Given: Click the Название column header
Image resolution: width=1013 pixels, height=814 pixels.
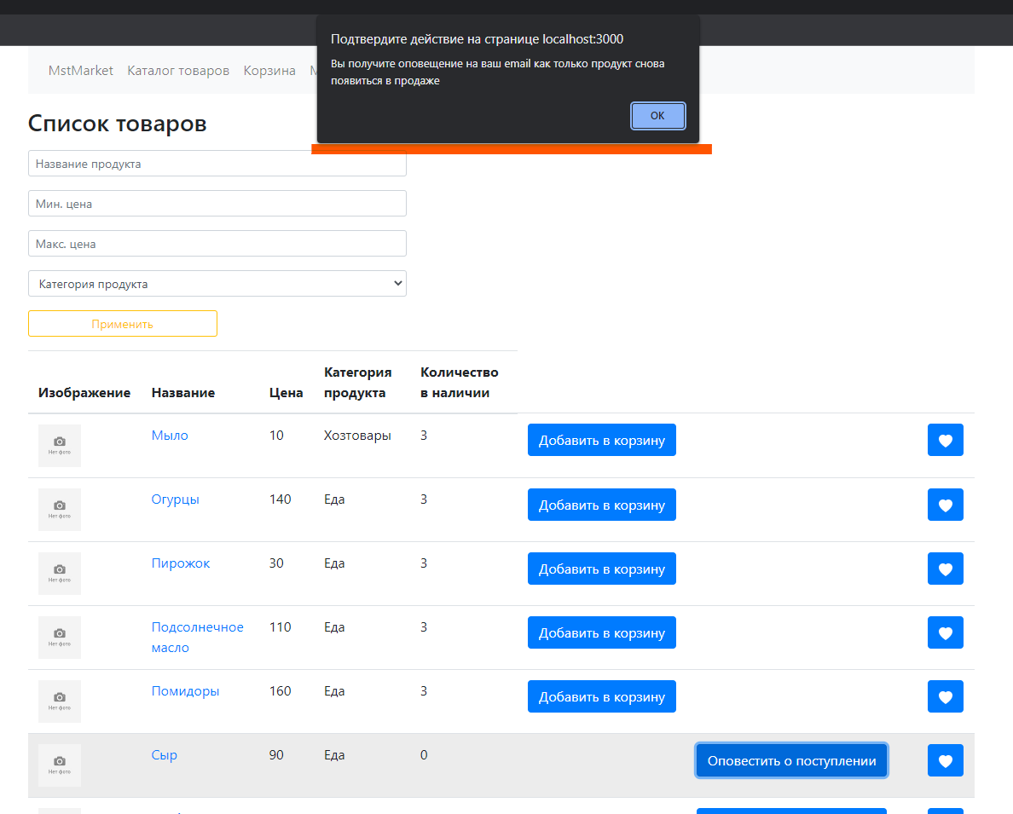Looking at the screenshot, I should (x=183, y=393).
